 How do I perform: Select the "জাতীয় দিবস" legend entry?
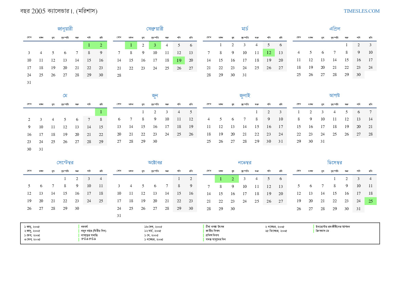point(212,231)
